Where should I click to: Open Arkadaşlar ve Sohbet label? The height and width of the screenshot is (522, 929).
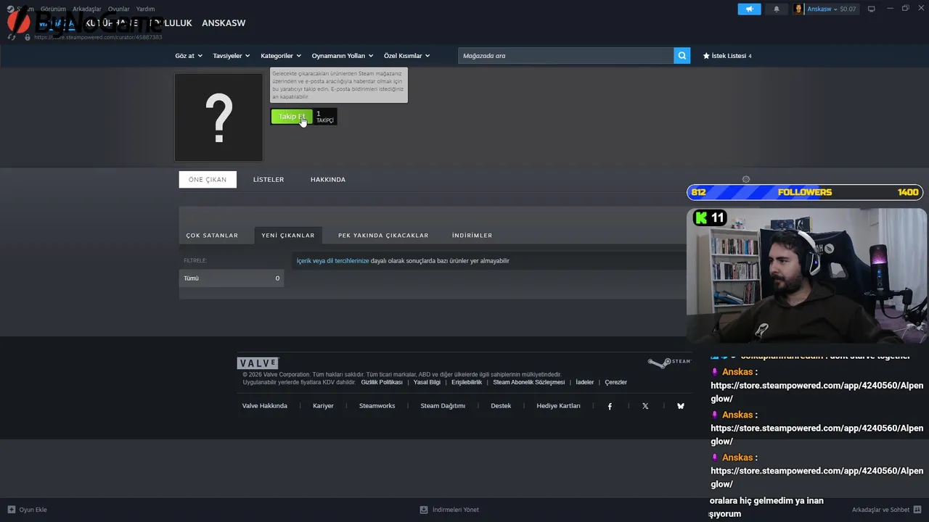[881, 510]
